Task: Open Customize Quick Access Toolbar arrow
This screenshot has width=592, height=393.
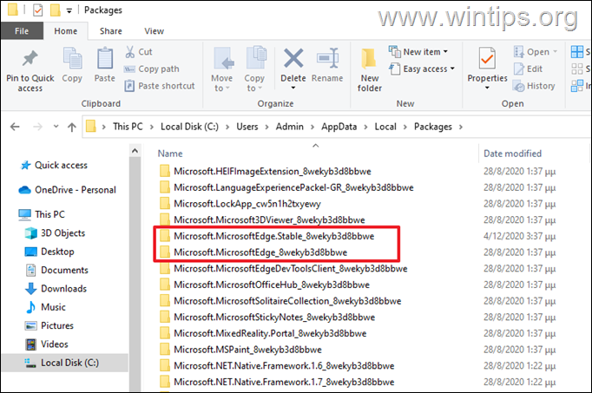Action: (x=69, y=11)
